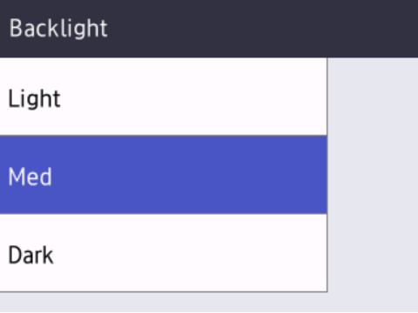418x313 pixels.
Task: Click the dark header bar reading Backlight
Action: [209, 29]
